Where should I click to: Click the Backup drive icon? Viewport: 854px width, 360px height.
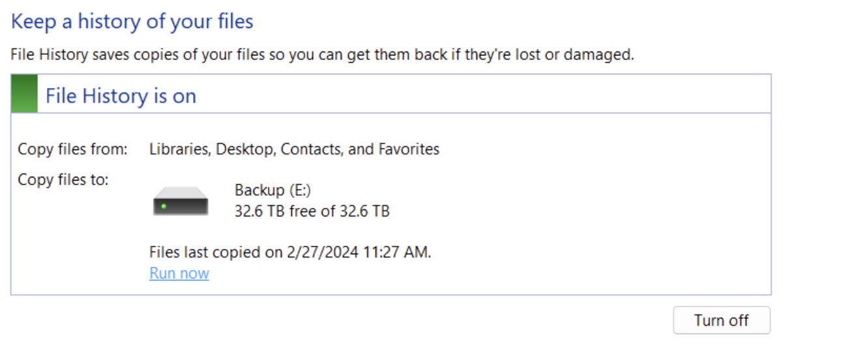tap(181, 201)
